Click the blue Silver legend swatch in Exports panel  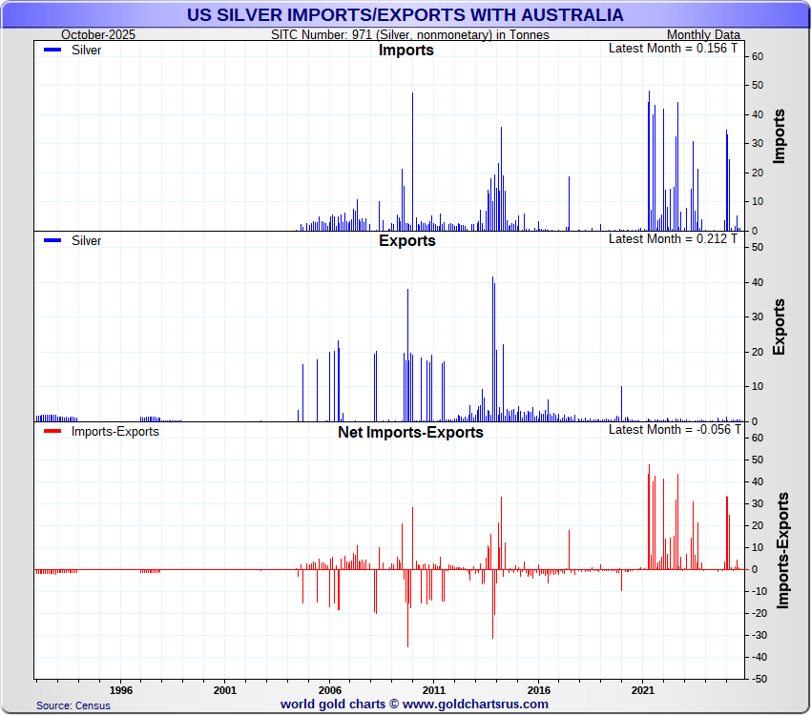(52, 241)
